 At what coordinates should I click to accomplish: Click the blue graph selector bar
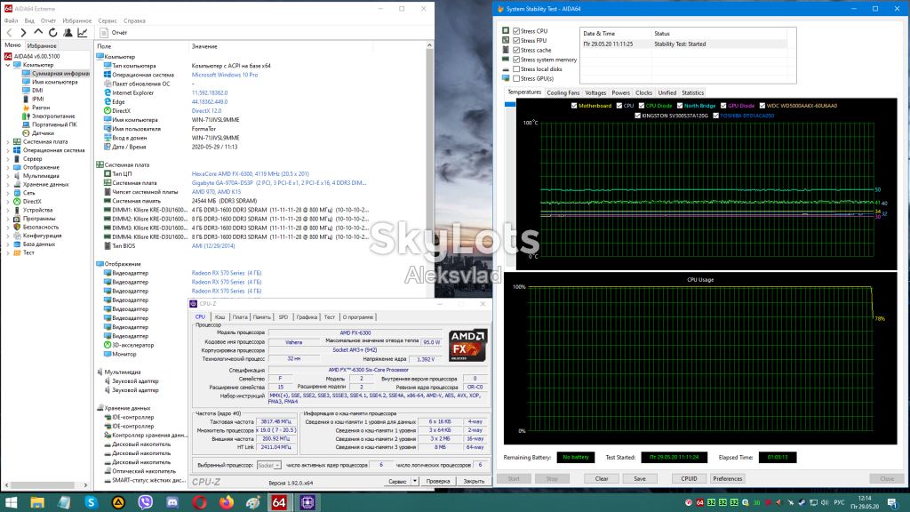pos(509,104)
